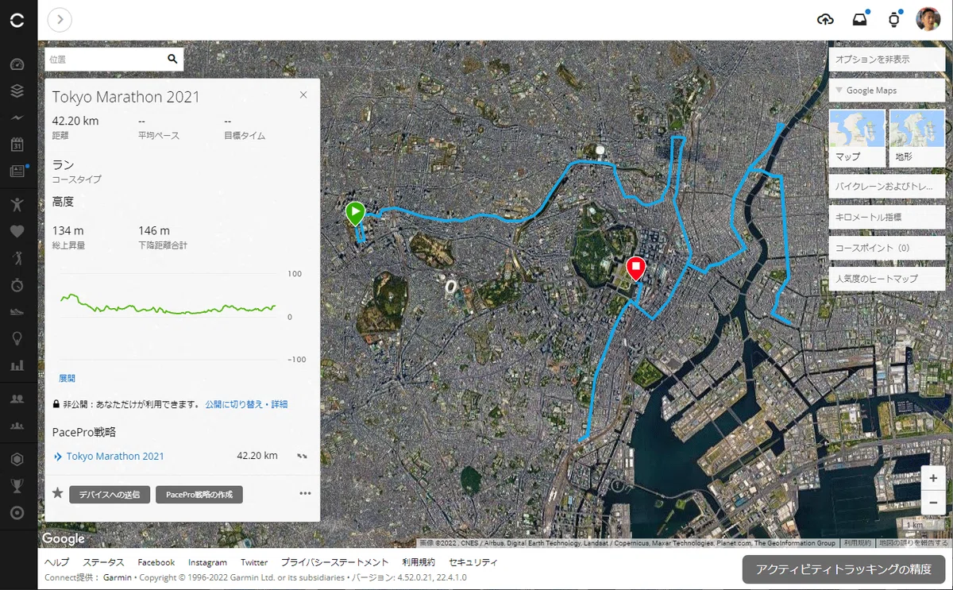Open the dashboard gauge icon in sidebar
Image resolution: width=953 pixels, height=590 pixels.
coord(17,65)
